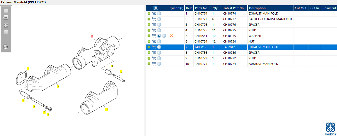The width and height of the screenshot is (337, 136).
Task: Click the Cut Out column header
Action: (x=301, y=8)
